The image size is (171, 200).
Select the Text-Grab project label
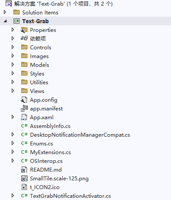pyautogui.click(x=35, y=21)
